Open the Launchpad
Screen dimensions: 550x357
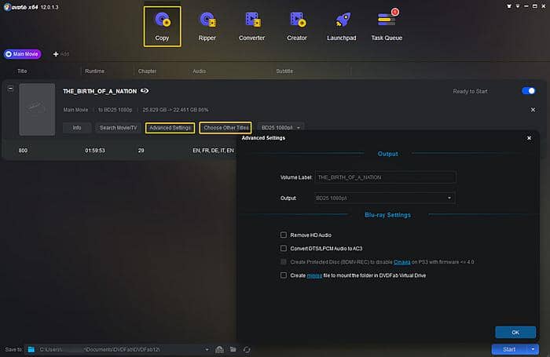(x=343, y=26)
